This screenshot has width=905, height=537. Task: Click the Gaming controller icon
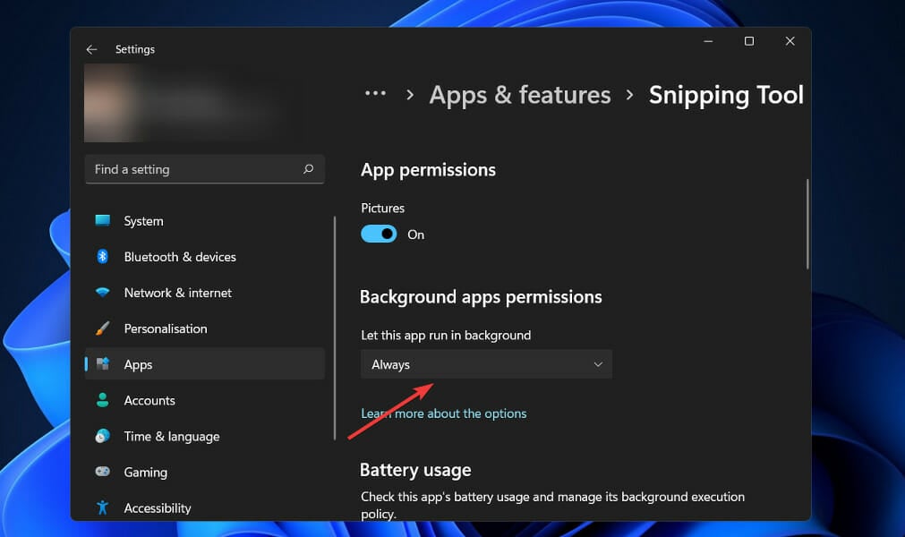coord(103,472)
